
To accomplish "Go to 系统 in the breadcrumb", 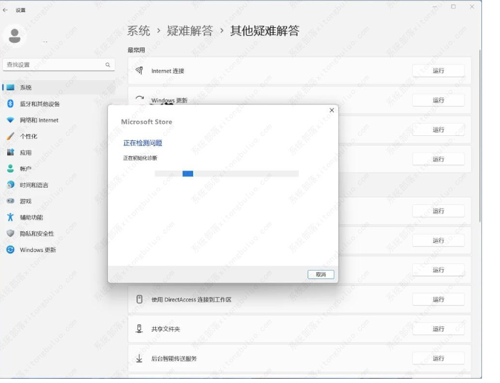I will click(138, 31).
